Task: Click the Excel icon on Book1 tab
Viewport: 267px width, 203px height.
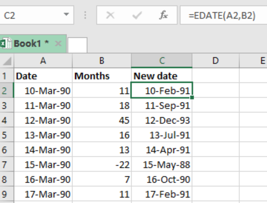Action: pos(6,43)
